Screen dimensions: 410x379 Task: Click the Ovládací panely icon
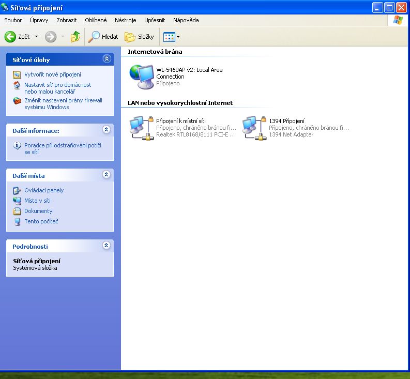[x=17, y=190]
